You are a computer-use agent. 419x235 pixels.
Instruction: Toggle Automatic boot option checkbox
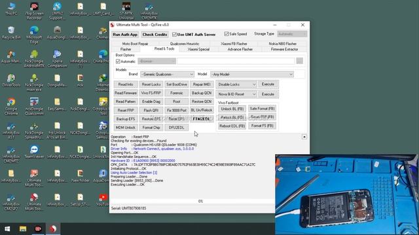118,61
